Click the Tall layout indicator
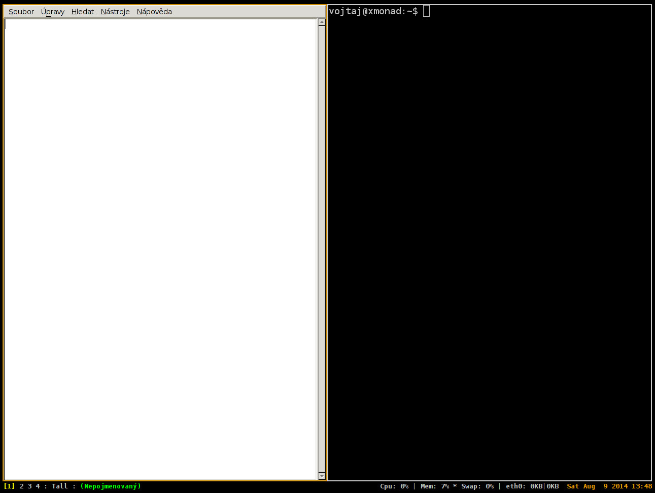Screen dimensions: 655x493 pyautogui.click(x=59, y=486)
